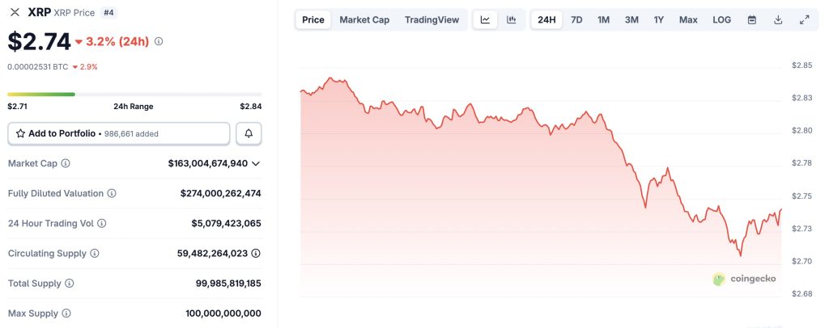Screen dimensions: 829x328
Task: Select the 7D time range
Action: (576, 19)
